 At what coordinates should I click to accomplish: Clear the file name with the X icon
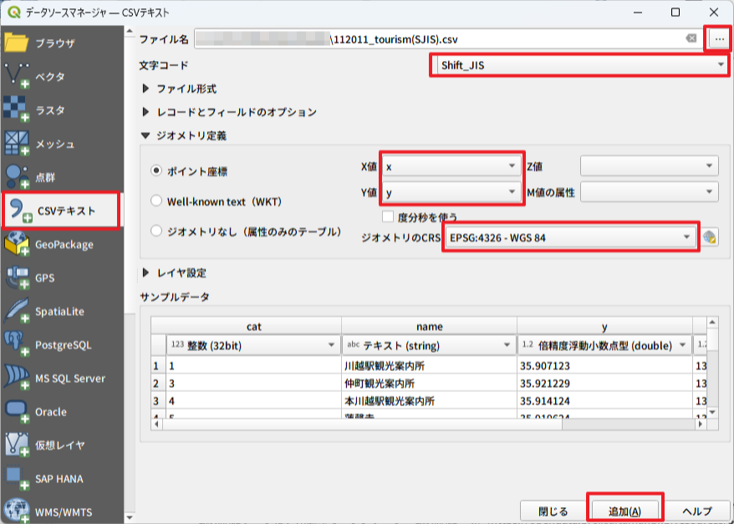[x=691, y=38]
